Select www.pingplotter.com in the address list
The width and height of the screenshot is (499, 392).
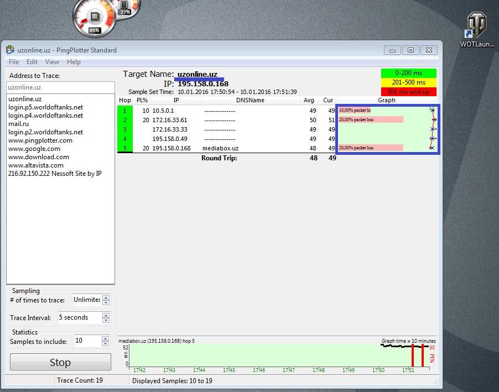(40, 140)
